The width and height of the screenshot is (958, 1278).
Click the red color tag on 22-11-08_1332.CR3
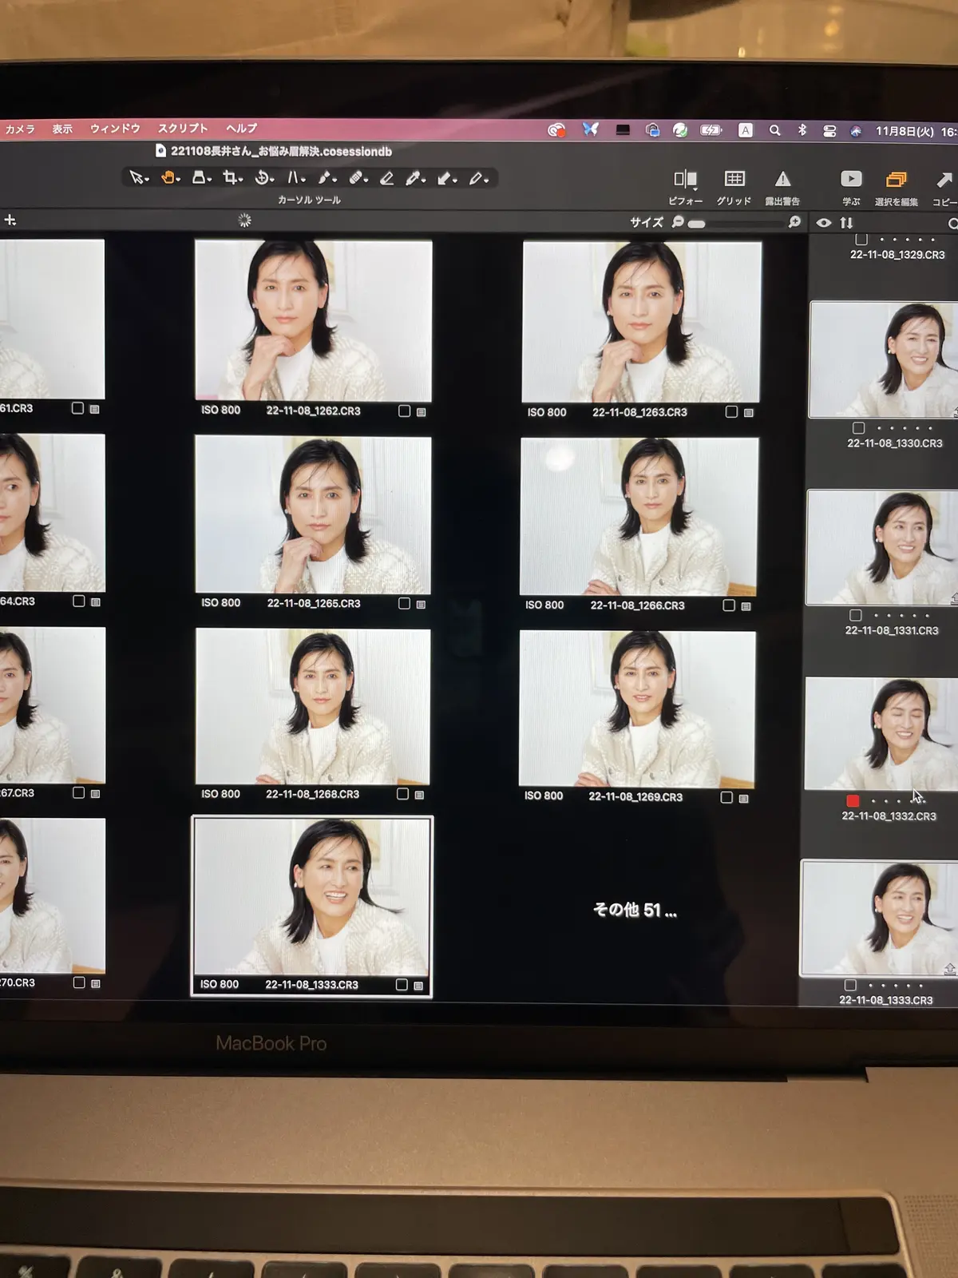853,800
